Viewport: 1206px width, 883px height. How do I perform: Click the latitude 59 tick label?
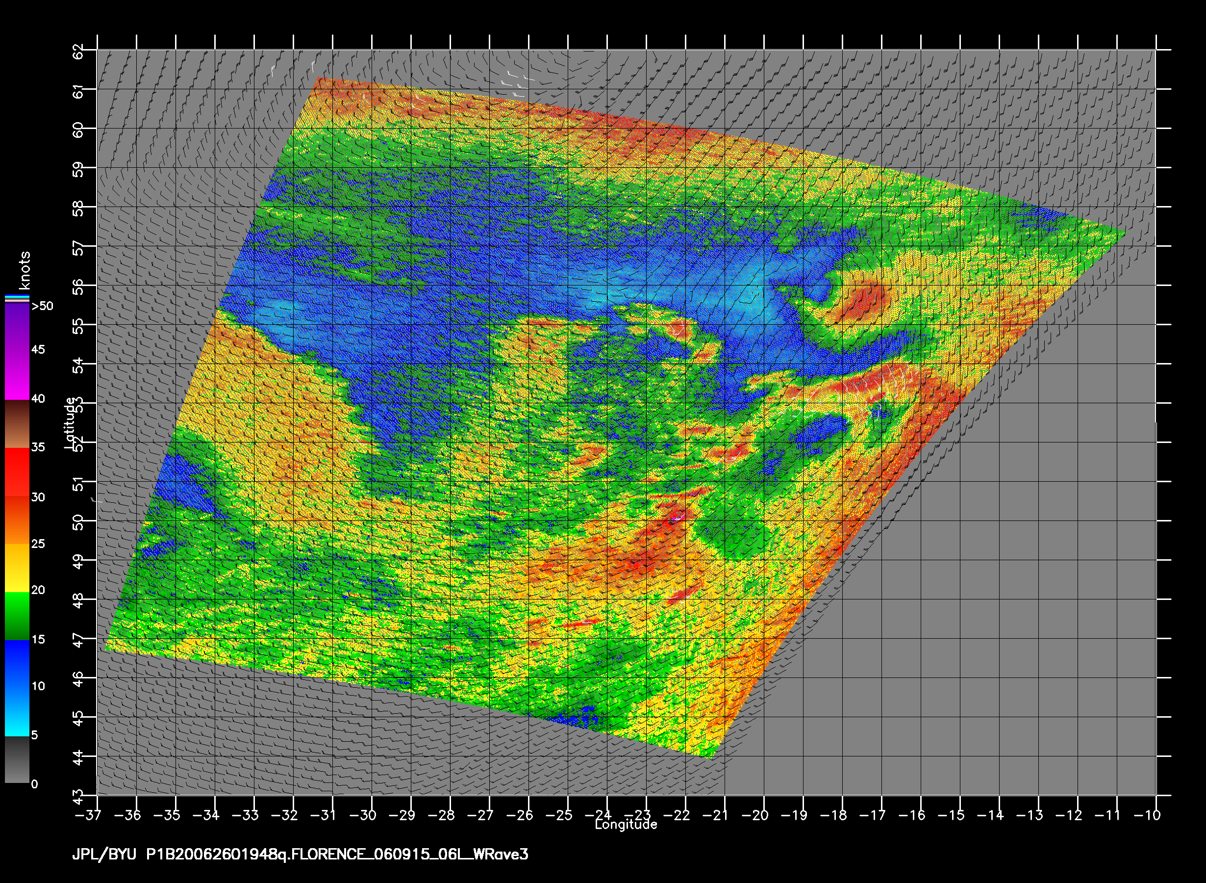coord(78,171)
